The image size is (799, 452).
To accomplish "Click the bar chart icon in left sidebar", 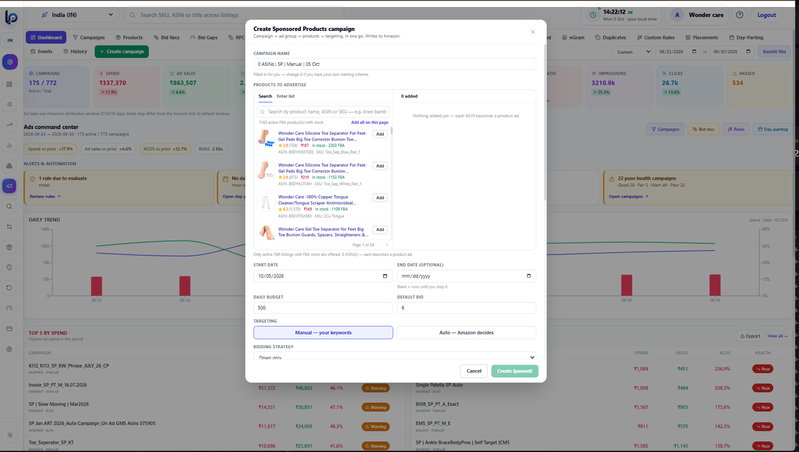I will coord(9,145).
